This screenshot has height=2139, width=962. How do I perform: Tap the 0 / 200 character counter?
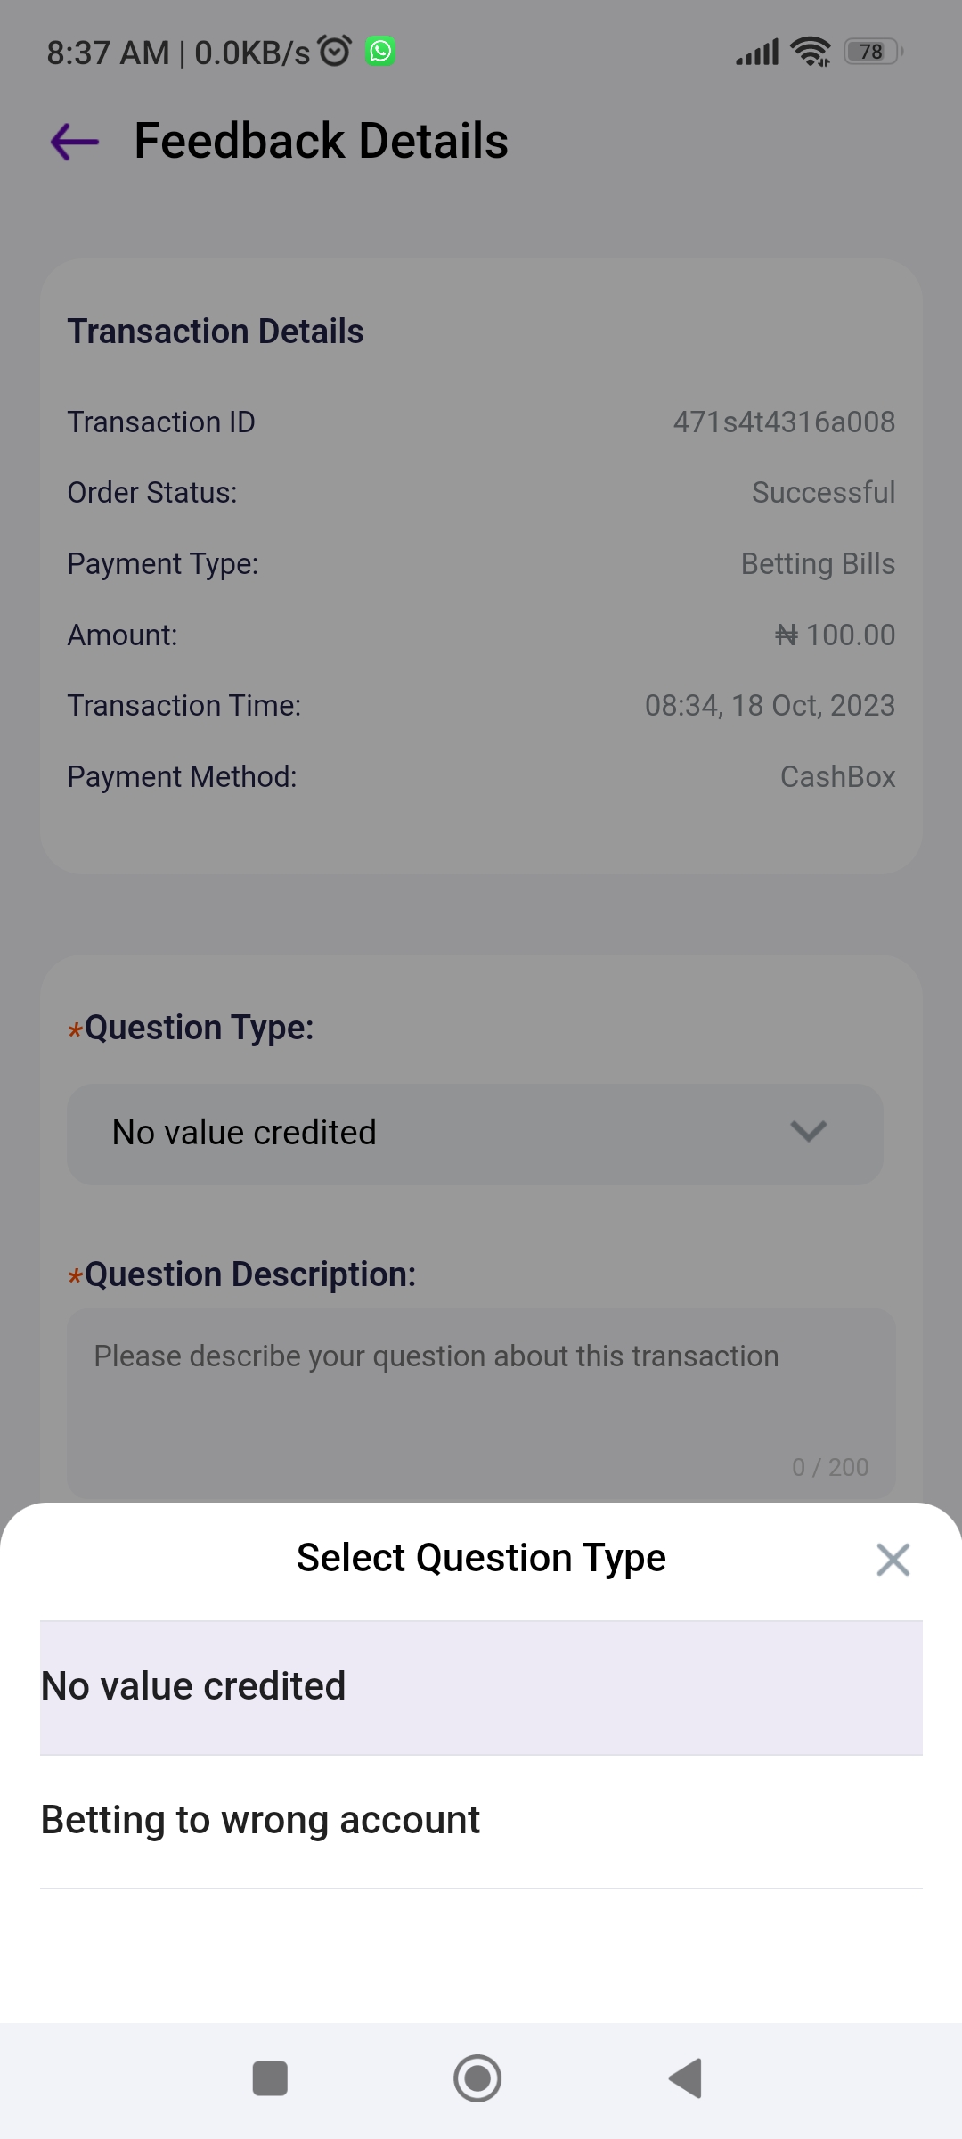coord(830,1467)
